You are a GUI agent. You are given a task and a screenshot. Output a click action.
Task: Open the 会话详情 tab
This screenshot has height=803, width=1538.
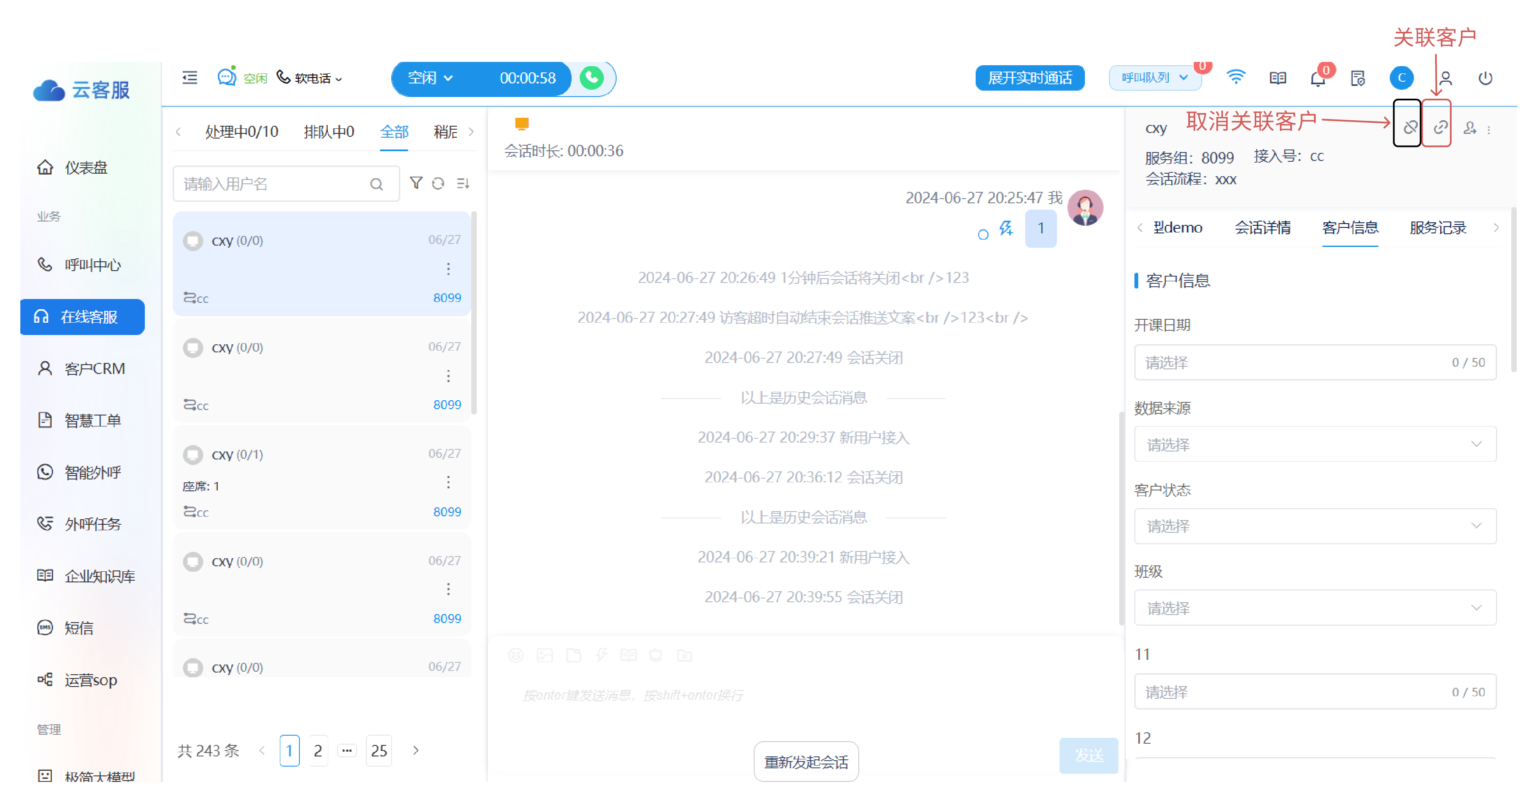[x=1262, y=227]
